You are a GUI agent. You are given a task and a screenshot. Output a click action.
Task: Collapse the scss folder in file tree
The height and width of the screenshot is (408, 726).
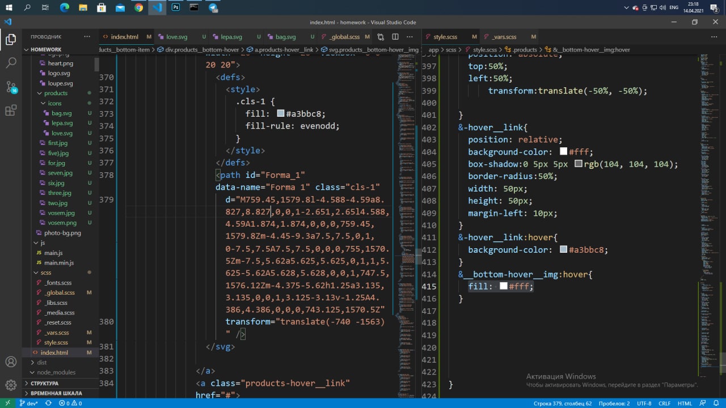click(x=45, y=273)
